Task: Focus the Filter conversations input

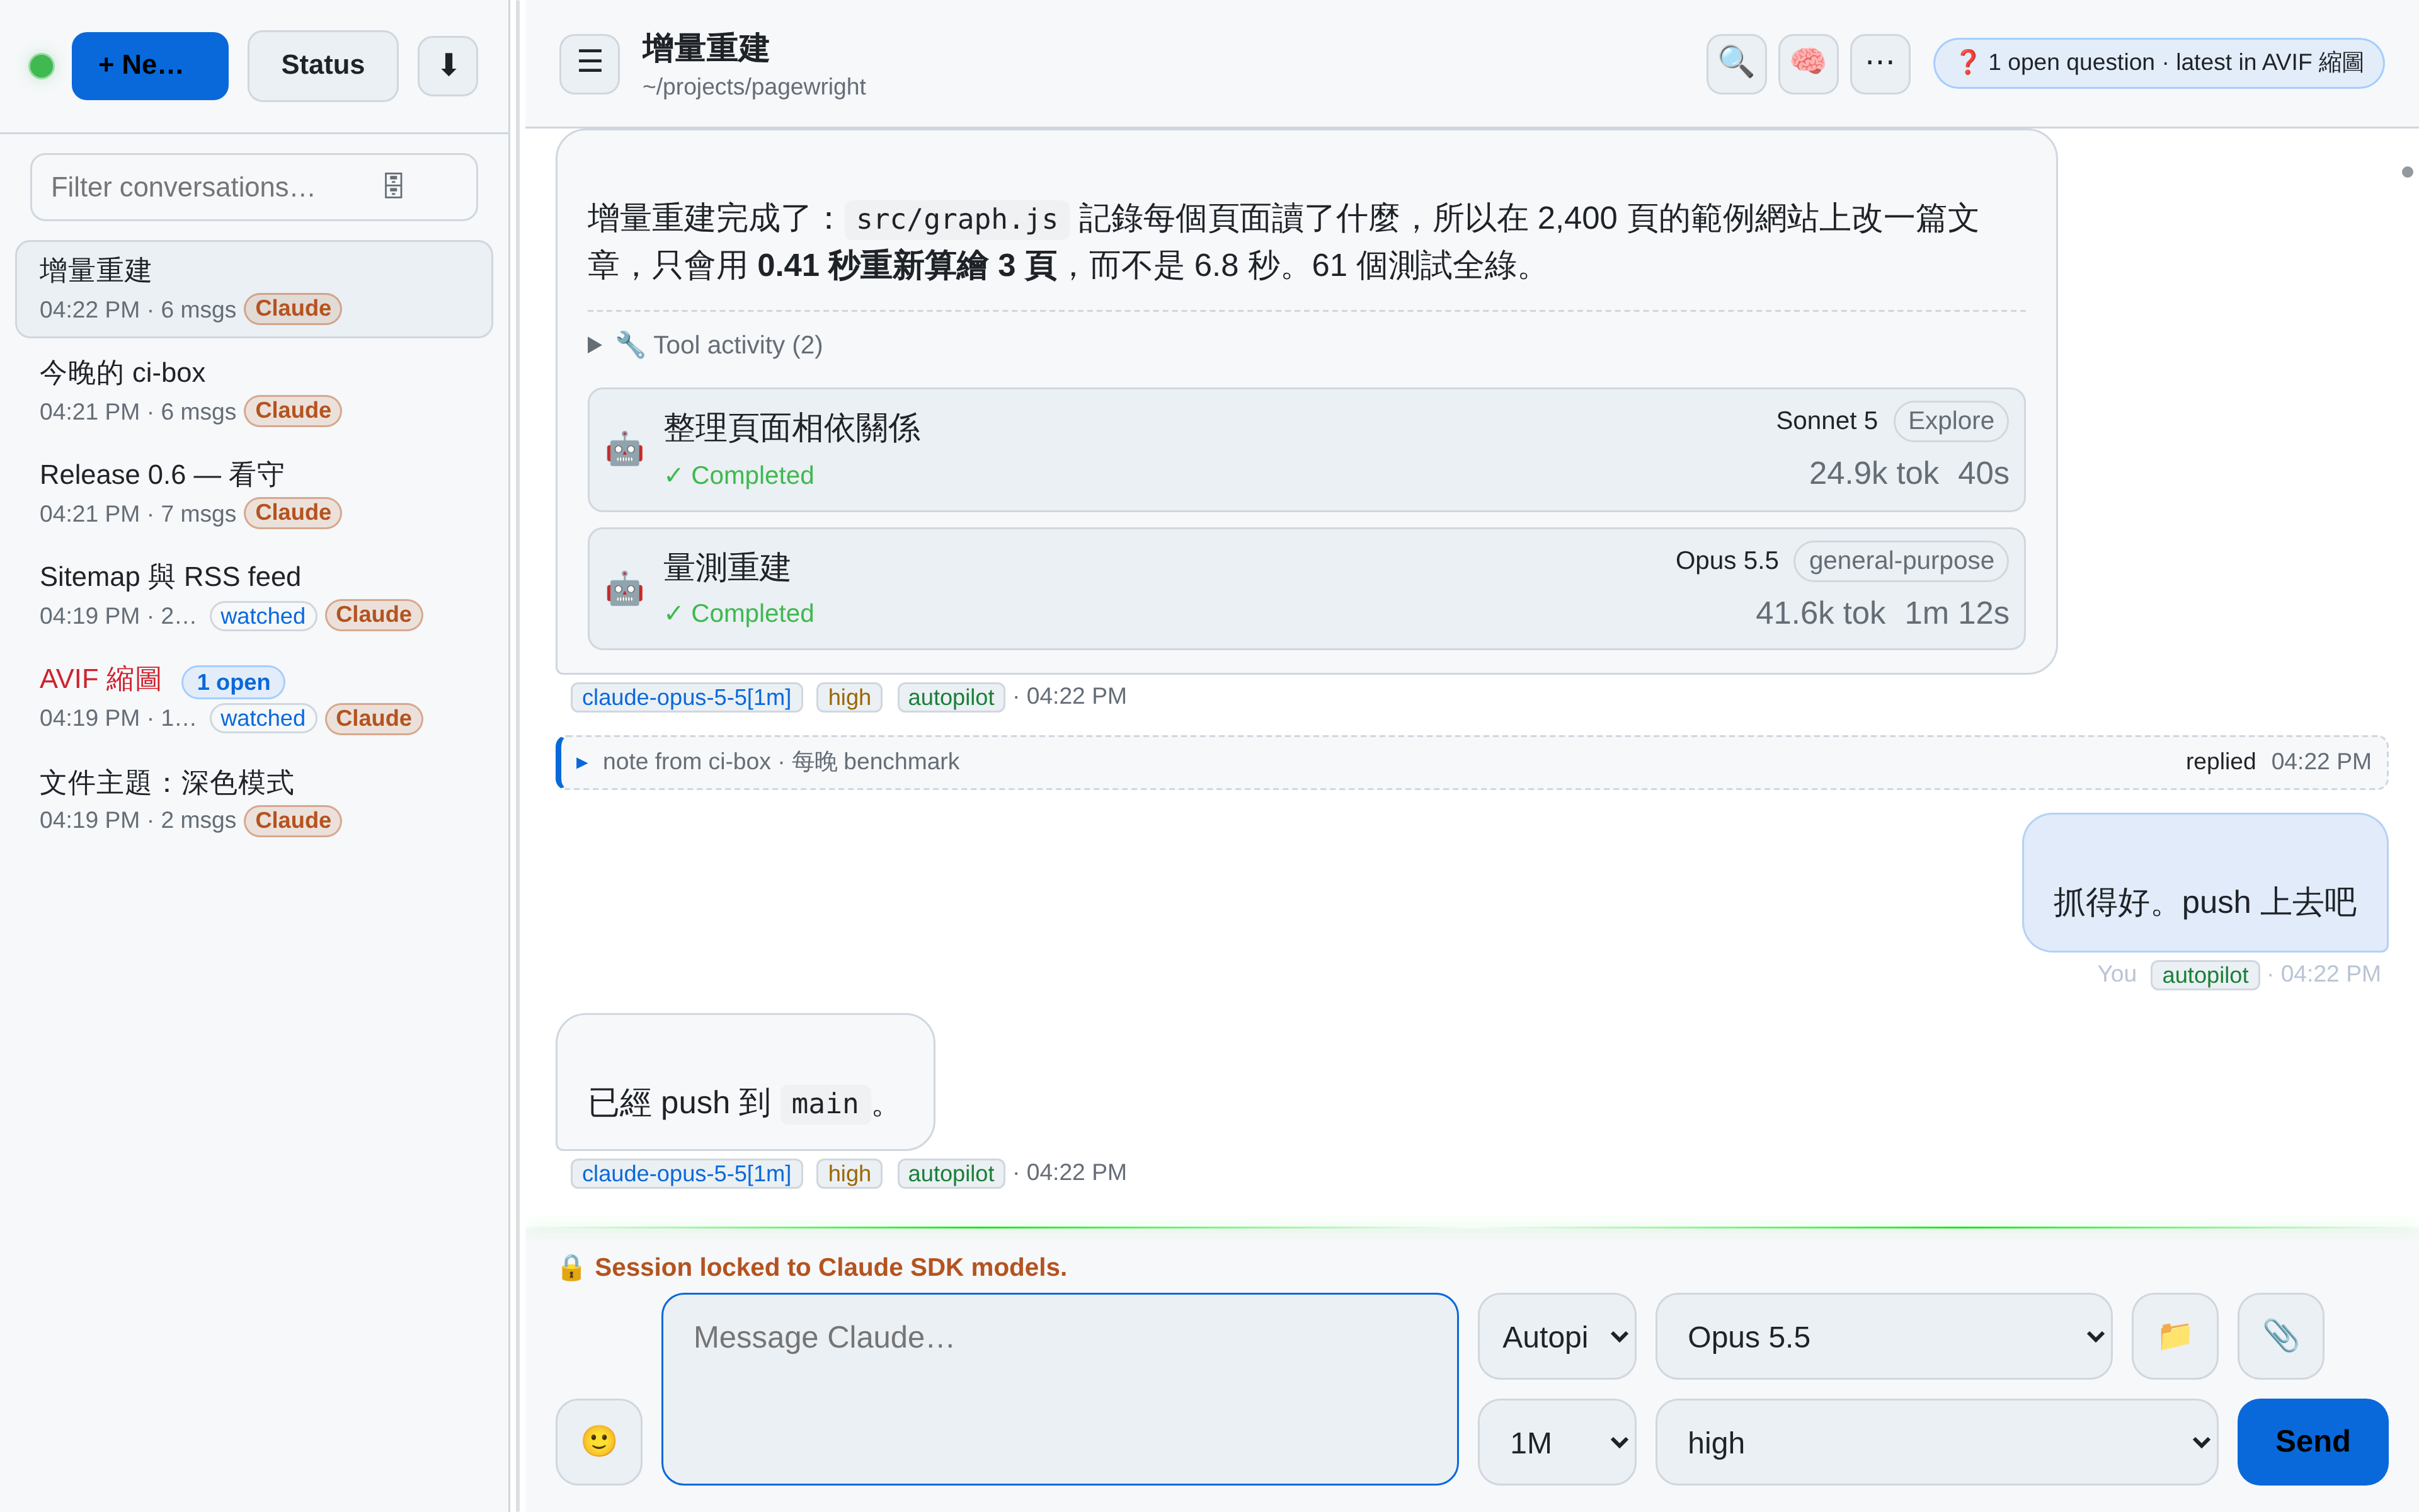Action: 254,186
